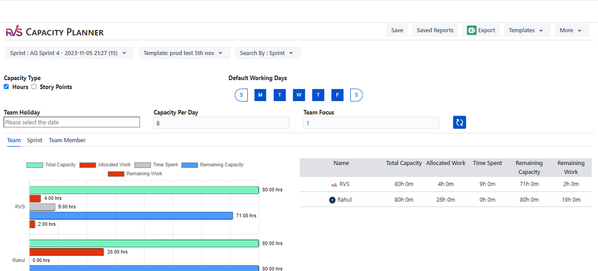Click Rahul's red 26.00 hrs bar

66,252
